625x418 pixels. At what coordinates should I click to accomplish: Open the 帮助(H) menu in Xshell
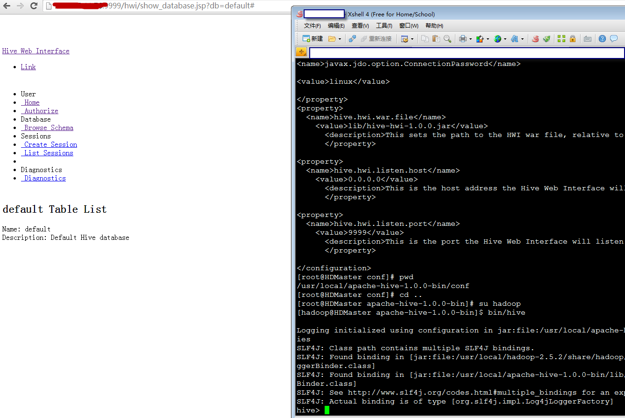[x=434, y=26]
